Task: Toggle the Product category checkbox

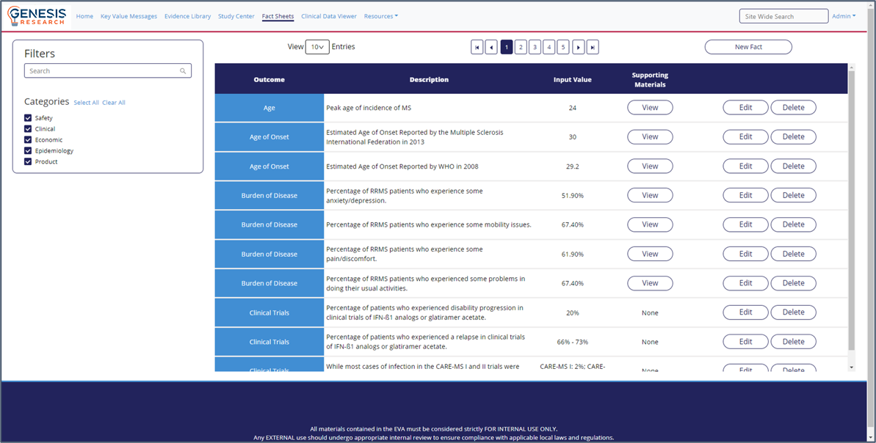Action: click(x=28, y=162)
